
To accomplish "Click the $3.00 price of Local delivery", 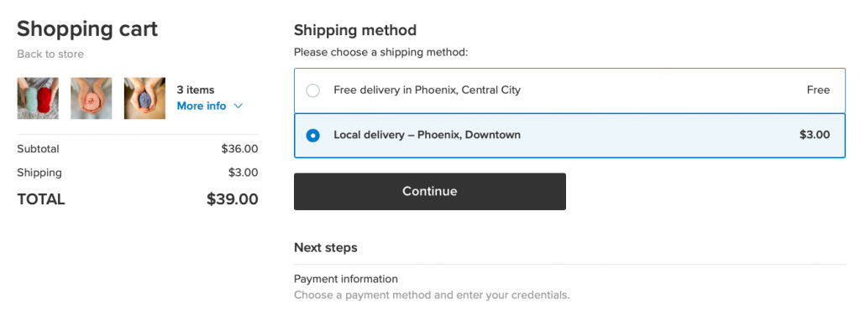I will pyautogui.click(x=815, y=135).
